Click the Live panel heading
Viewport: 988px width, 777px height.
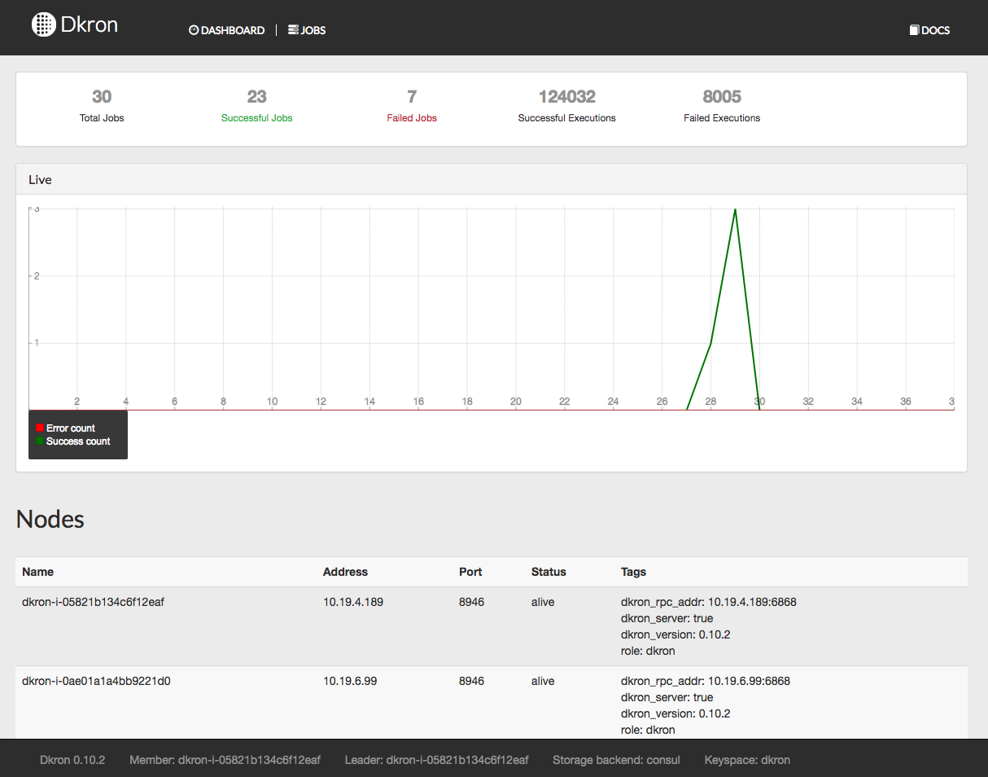click(x=40, y=179)
